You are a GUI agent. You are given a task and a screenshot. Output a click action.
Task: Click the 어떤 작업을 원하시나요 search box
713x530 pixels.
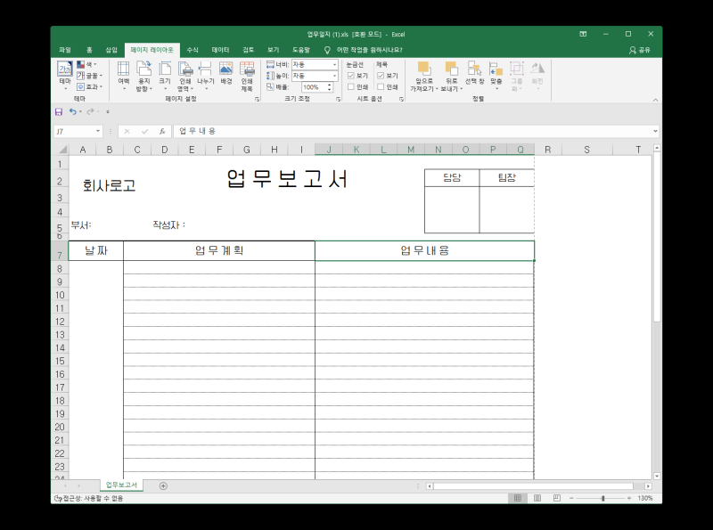click(x=364, y=50)
